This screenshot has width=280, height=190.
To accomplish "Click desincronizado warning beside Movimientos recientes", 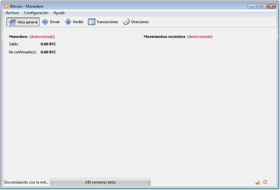I will (x=200, y=37).
